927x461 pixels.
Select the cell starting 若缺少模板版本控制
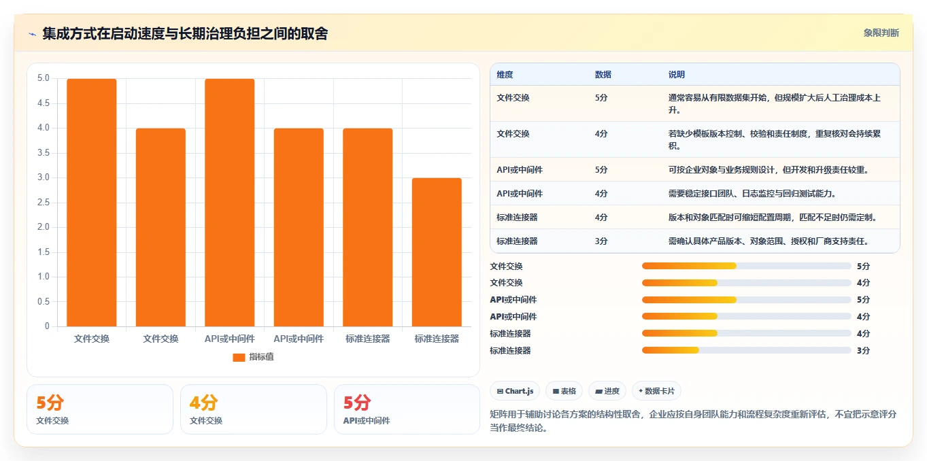tap(781, 139)
